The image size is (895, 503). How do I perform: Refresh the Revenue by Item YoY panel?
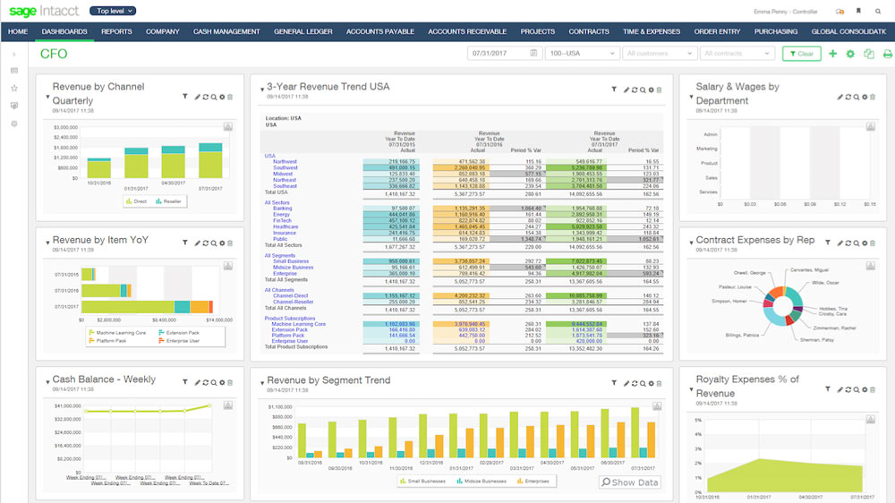[x=206, y=243]
